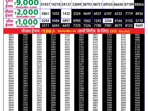Click white-cell number "3244"
148x111 pixels.
(108, 21)
